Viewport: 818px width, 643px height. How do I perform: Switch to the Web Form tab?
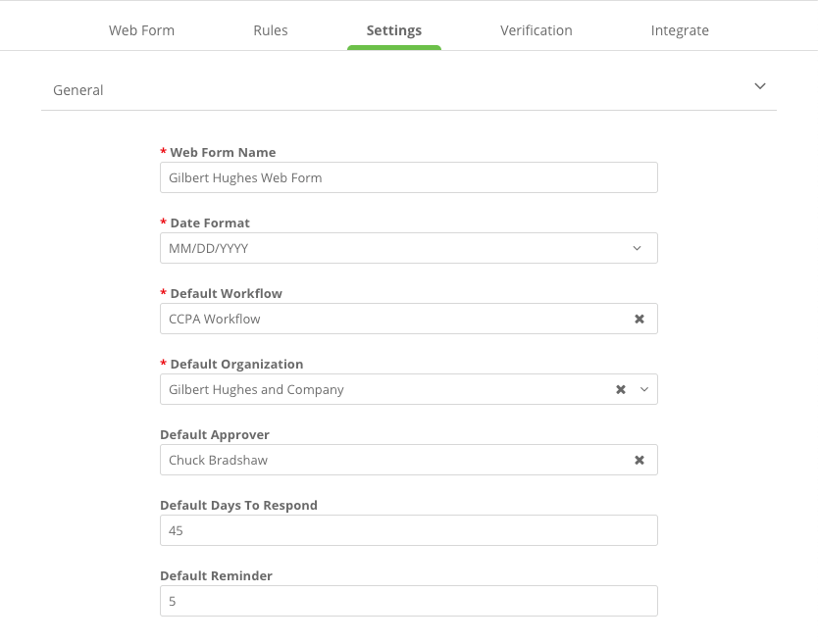(141, 30)
